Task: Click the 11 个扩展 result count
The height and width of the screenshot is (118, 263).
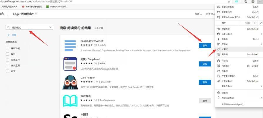Action: (98, 28)
